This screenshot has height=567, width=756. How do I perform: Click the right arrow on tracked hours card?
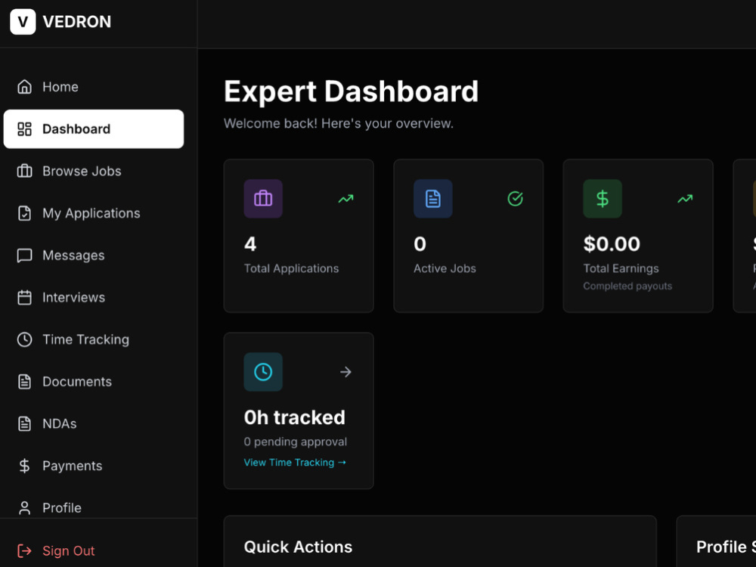345,372
